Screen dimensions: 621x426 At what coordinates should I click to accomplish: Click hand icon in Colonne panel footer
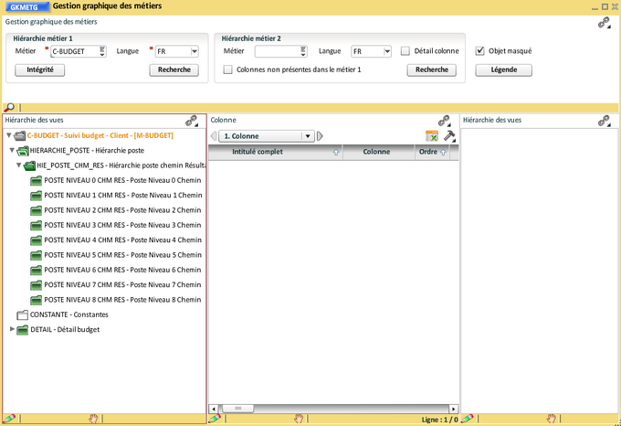point(299,419)
